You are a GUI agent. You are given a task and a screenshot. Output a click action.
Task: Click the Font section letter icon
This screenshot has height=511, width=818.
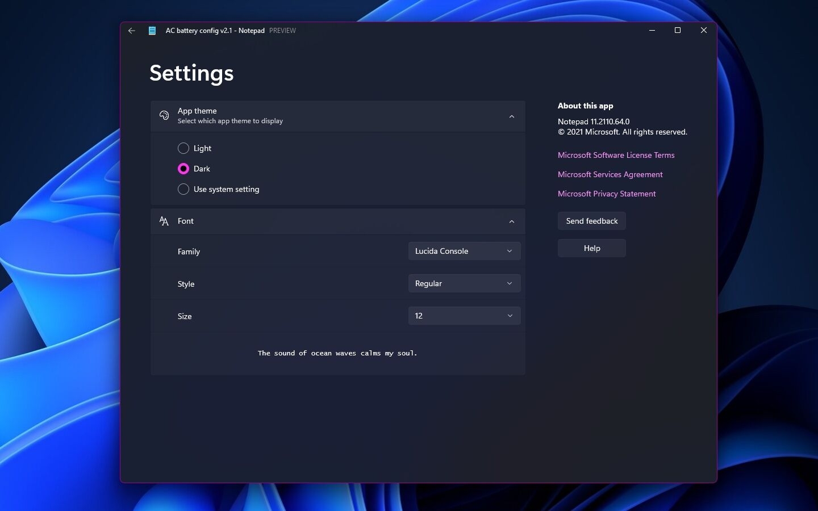click(x=164, y=221)
